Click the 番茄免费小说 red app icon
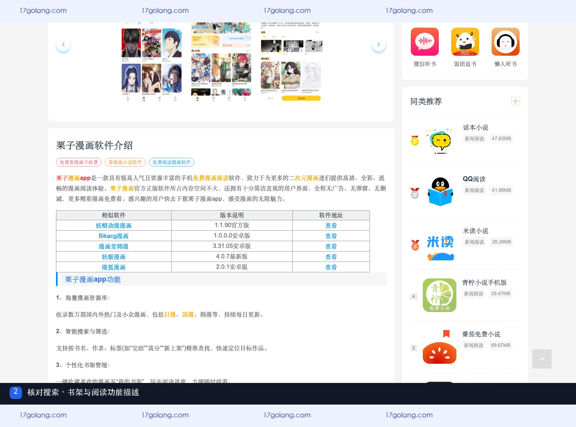 point(440,347)
